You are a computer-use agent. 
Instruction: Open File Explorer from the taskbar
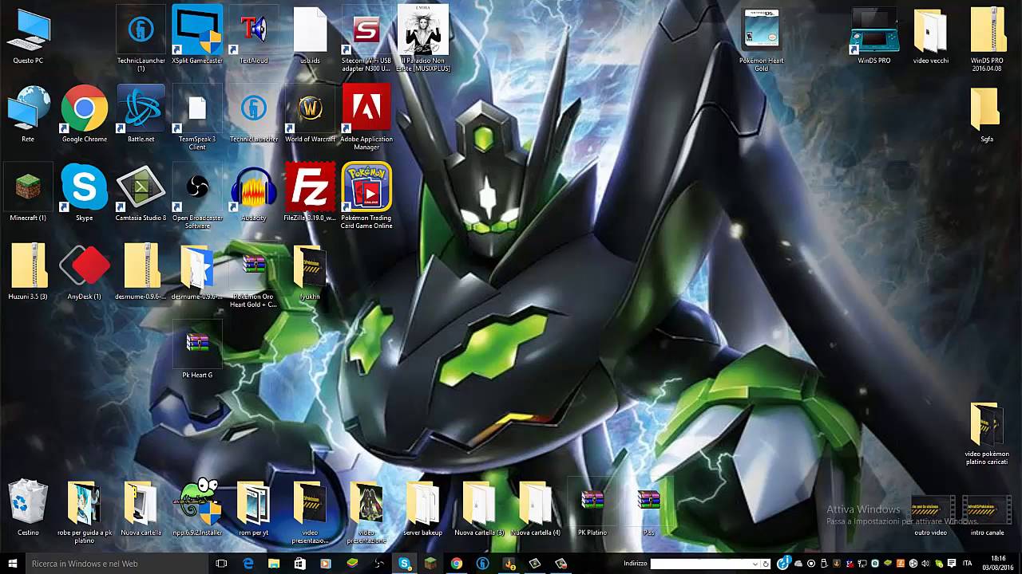pos(274,564)
